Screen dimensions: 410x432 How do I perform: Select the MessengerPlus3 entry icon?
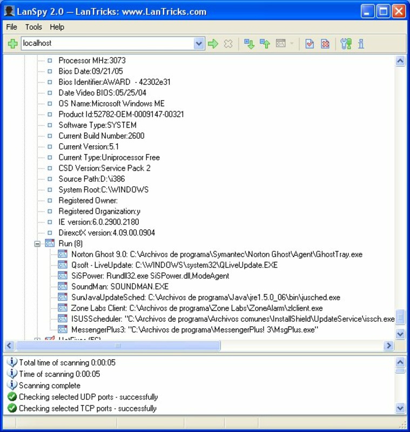(x=63, y=329)
